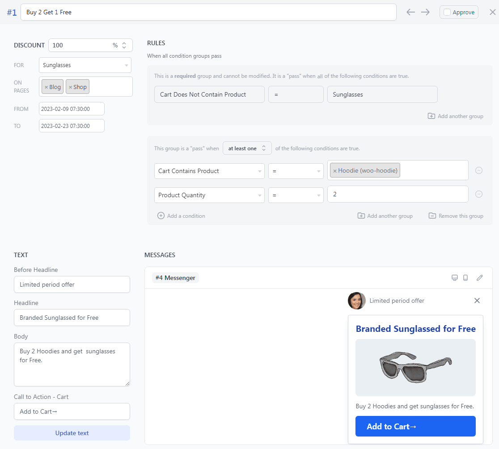Remove the Product Quantity condition

coord(479,194)
